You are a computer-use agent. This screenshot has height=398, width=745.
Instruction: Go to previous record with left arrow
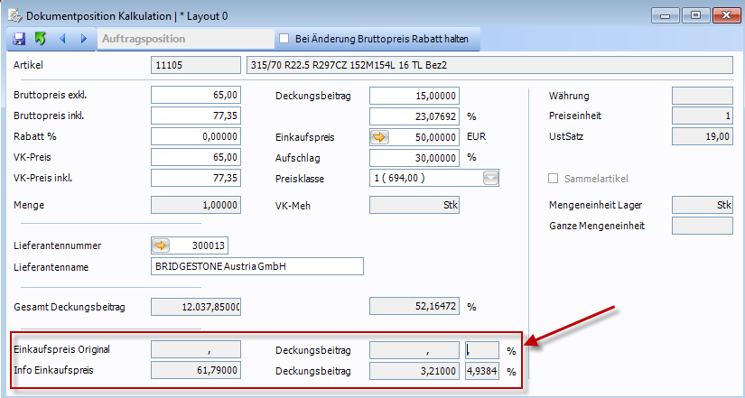tap(62, 39)
